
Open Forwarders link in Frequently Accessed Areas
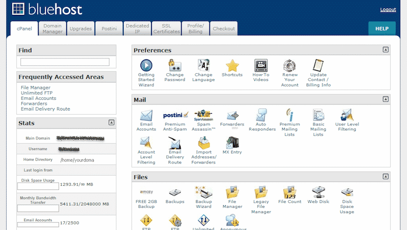click(34, 103)
